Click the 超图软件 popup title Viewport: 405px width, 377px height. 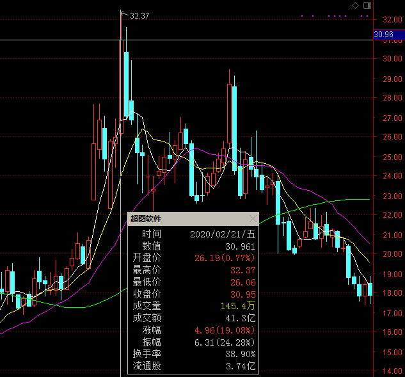pos(146,219)
